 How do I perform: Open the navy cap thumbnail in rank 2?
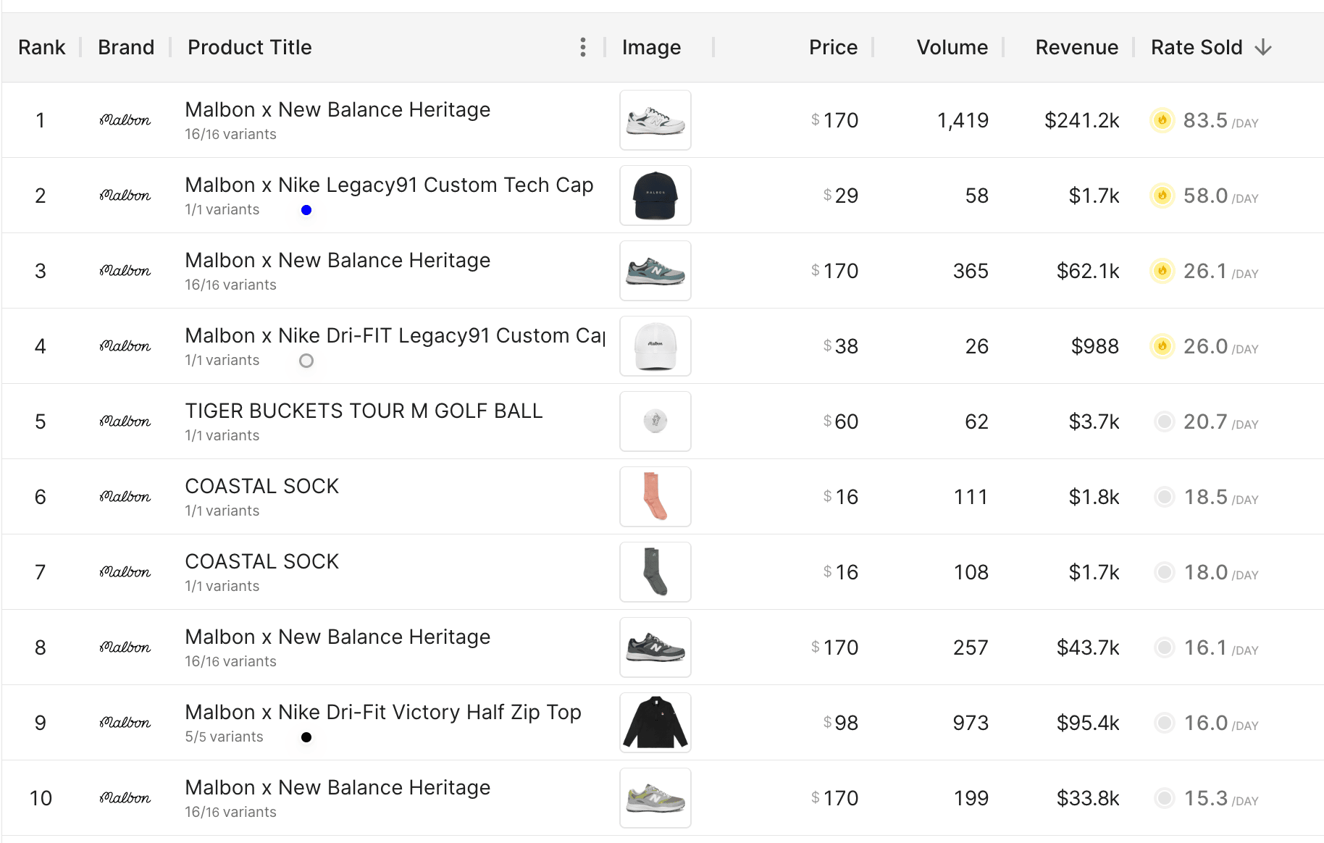click(x=655, y=196)
